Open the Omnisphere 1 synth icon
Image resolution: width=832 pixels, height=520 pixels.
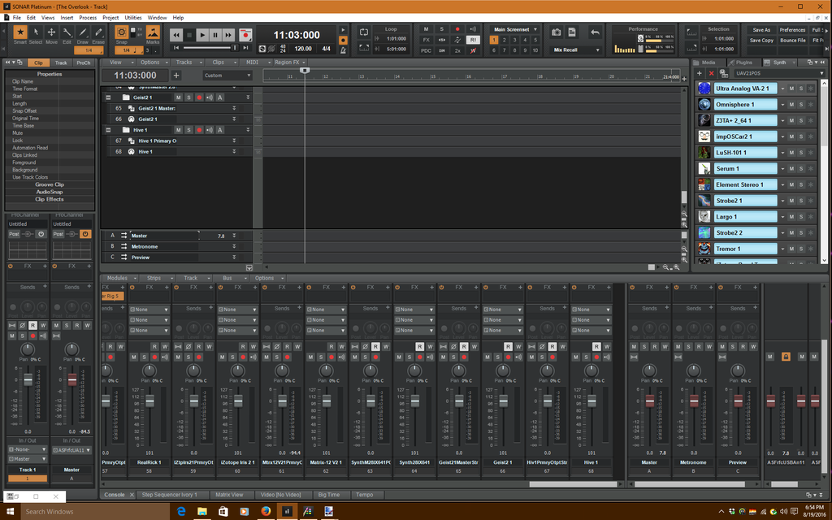coord(704,105)
